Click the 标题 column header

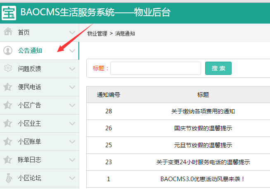(203, 95)
